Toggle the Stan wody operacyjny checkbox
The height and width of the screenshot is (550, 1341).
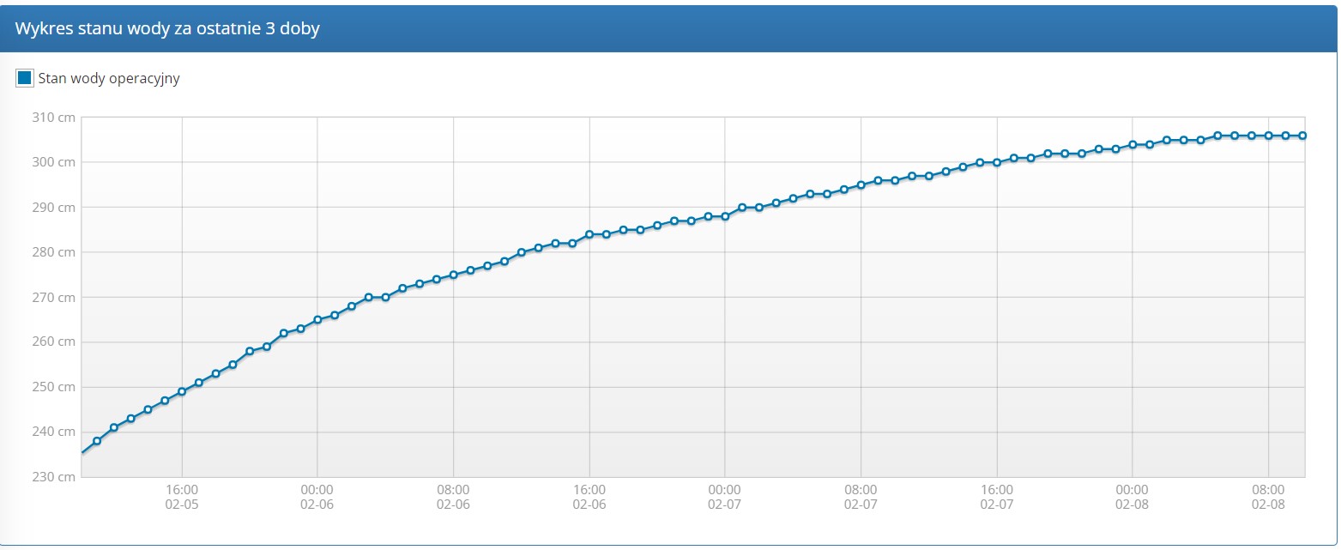pyautogui.click(x=24, y=78)
